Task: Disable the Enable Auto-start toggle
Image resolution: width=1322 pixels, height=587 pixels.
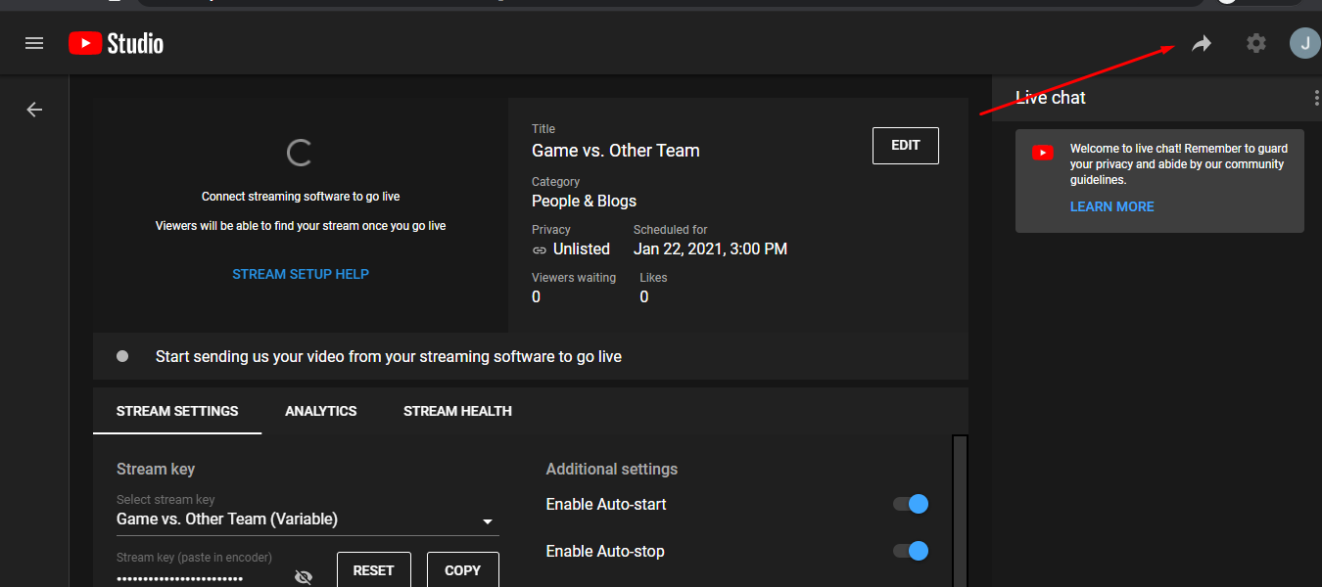Action: [x=910, y=505]
